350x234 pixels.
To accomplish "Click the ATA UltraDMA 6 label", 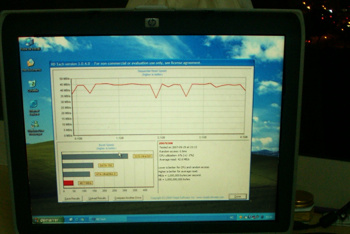I will click(106, 174).
